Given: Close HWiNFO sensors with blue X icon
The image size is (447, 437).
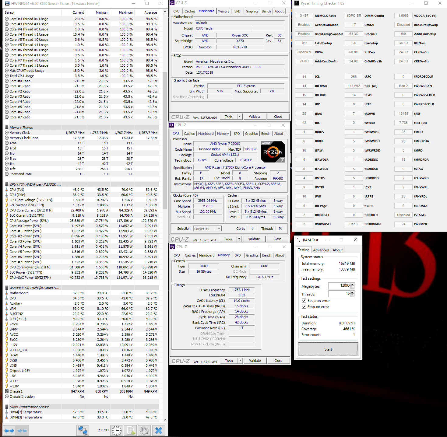Looking at the screenshot, I should click(159, 430).
